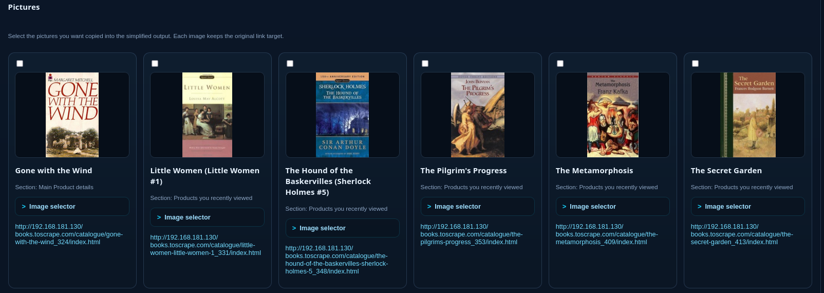Click Section text under Little Women card
The width and height of the screenshot is (824, 293).
tap(201, 198)
